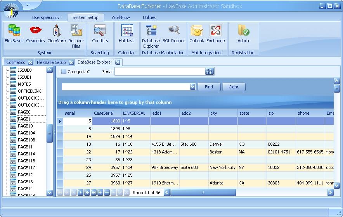
Task: Click Database Explorer ribbon icon
Action: 151,36
